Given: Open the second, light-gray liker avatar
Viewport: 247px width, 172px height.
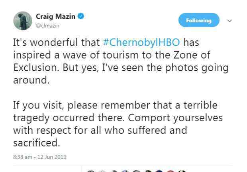Looking at the screenshot, I should click(x=102, y=171).
